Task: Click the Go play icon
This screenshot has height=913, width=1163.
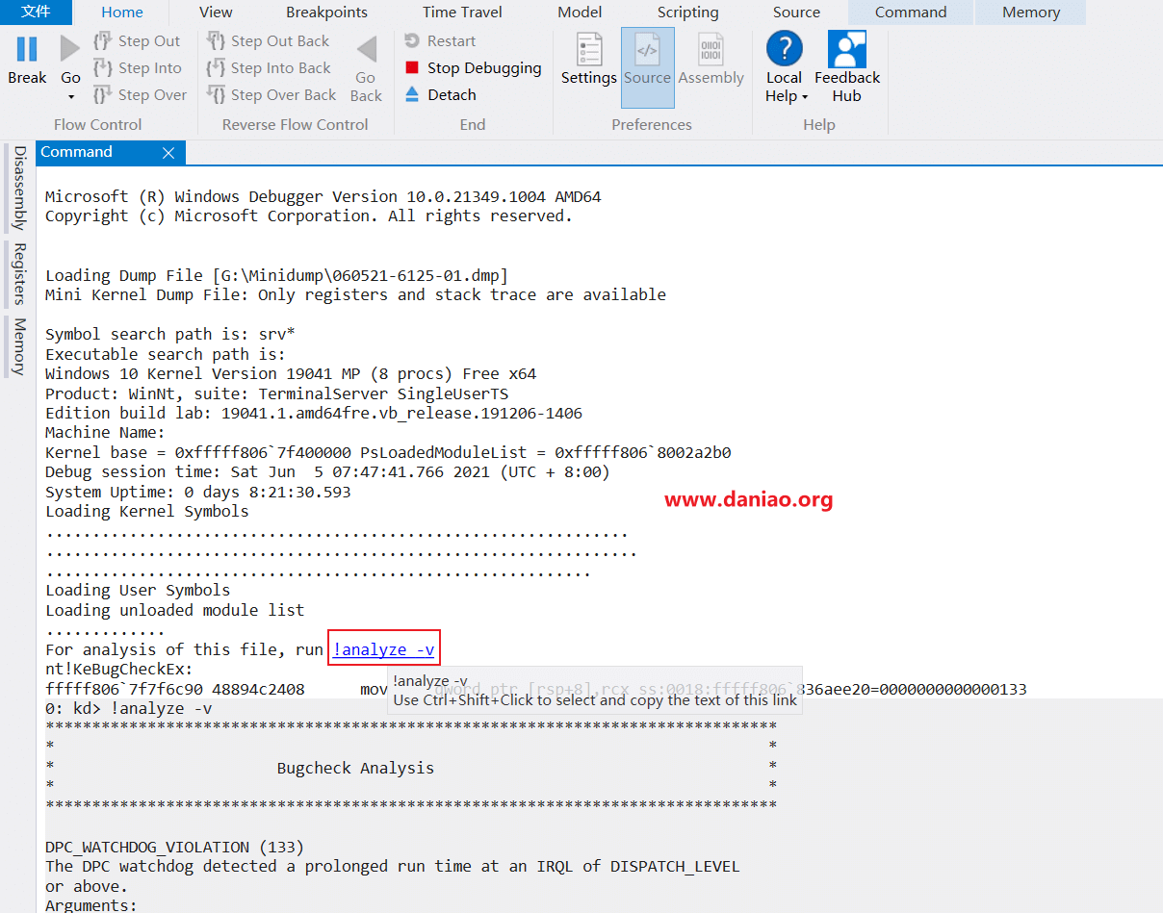Action: click(70, 49)
